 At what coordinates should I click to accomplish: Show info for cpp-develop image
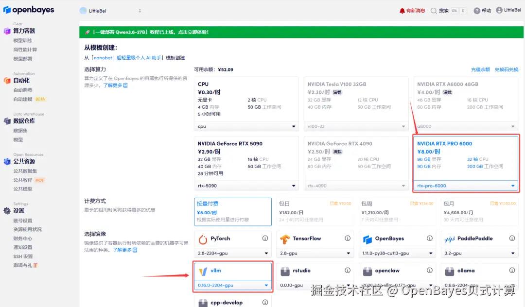tap(265, 302)
